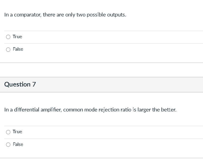Image resolution: width=203 pixels, height=160 pixels.
Task: Click the True label under comparator statement
Action: 17,37
